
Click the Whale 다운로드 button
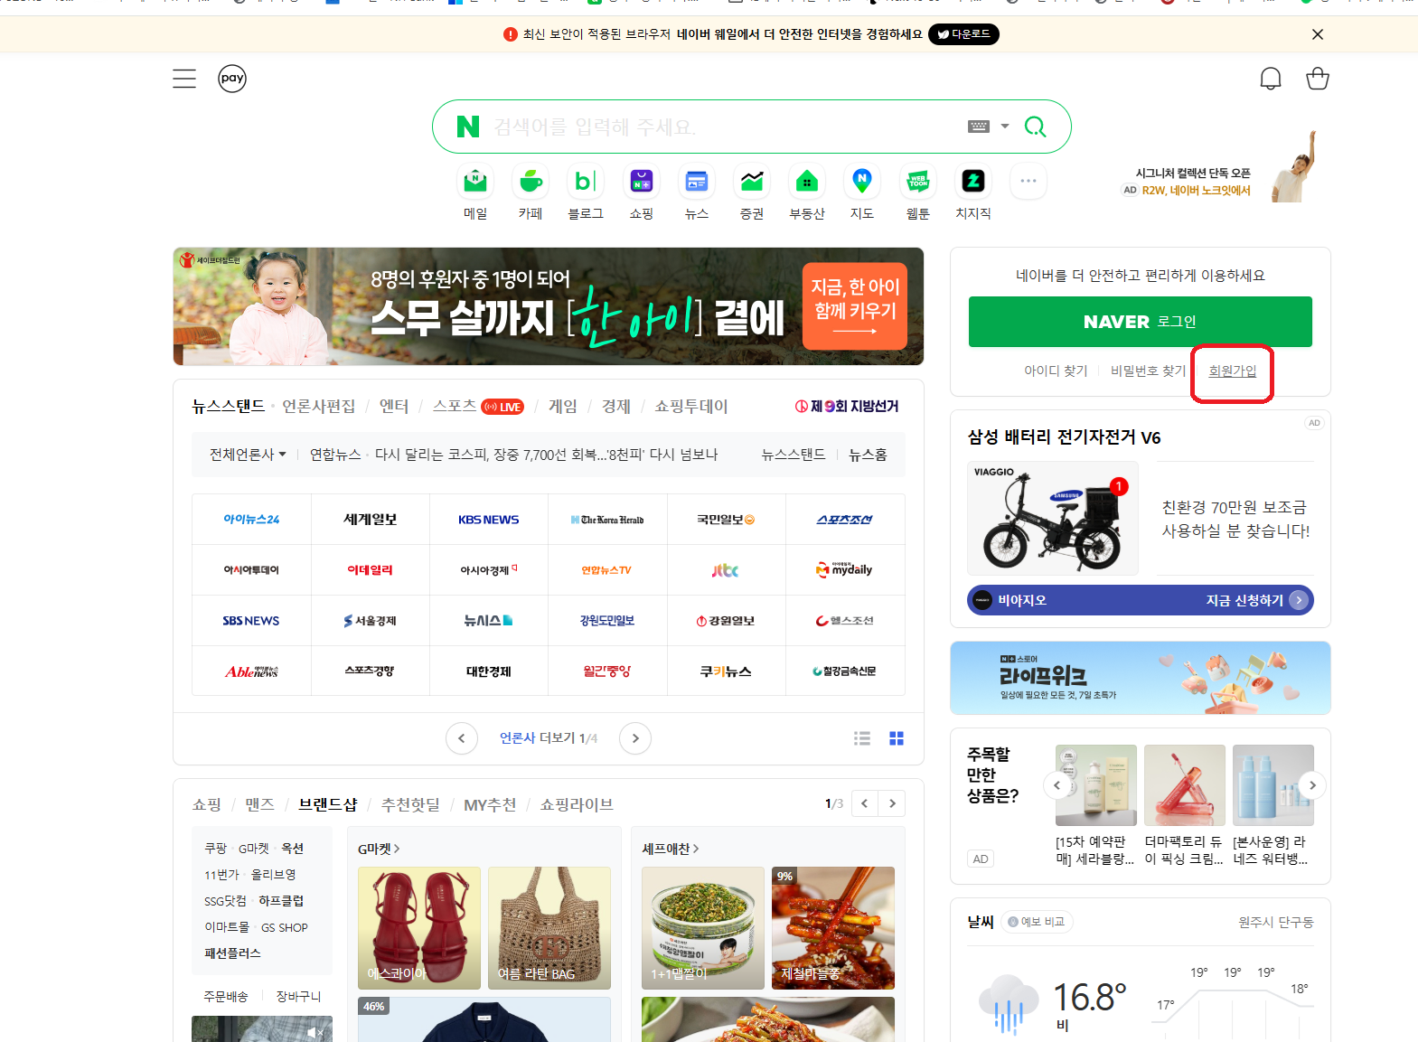[x=963, y=34]
